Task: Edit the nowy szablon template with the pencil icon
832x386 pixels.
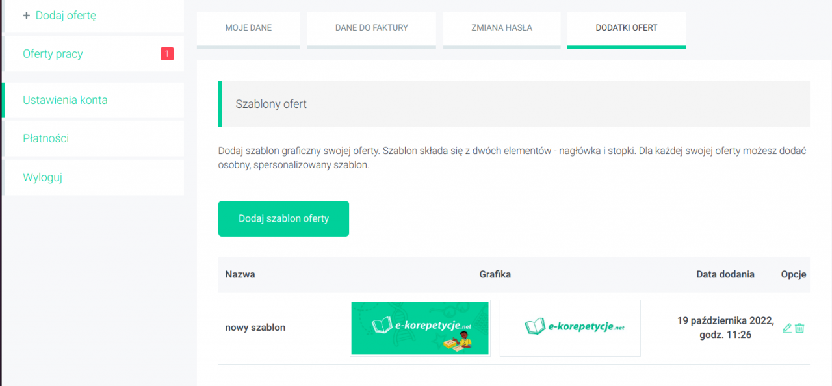Action: 787,328
